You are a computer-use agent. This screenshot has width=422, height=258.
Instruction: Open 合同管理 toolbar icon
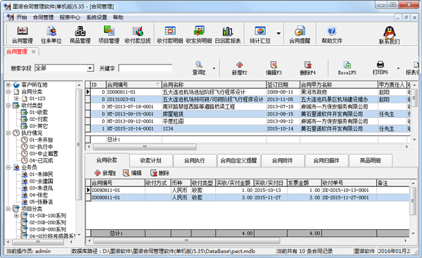coord(23,35)
